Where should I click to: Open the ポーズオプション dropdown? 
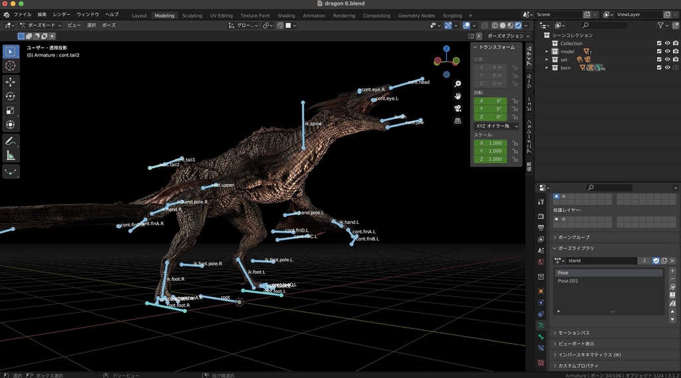click(x=508, y=36)
